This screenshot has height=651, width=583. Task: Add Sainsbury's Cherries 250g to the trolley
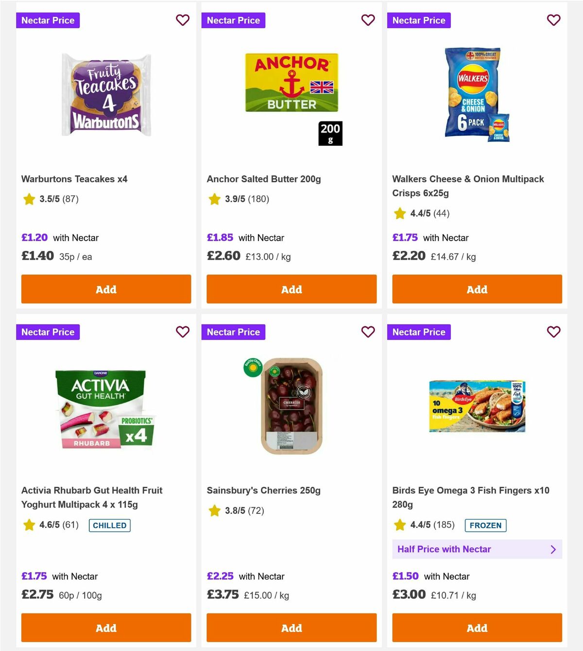[291, 628]
